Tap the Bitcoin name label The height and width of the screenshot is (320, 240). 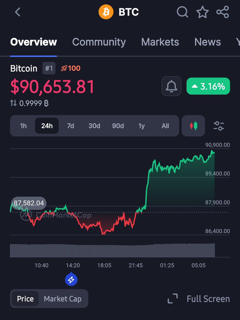tap(24, 68)
